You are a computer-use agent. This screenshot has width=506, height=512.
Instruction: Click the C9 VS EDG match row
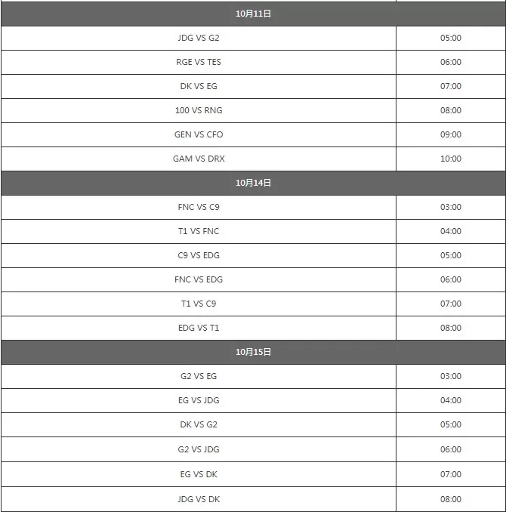pyautogui.click(x=253, y=255)
